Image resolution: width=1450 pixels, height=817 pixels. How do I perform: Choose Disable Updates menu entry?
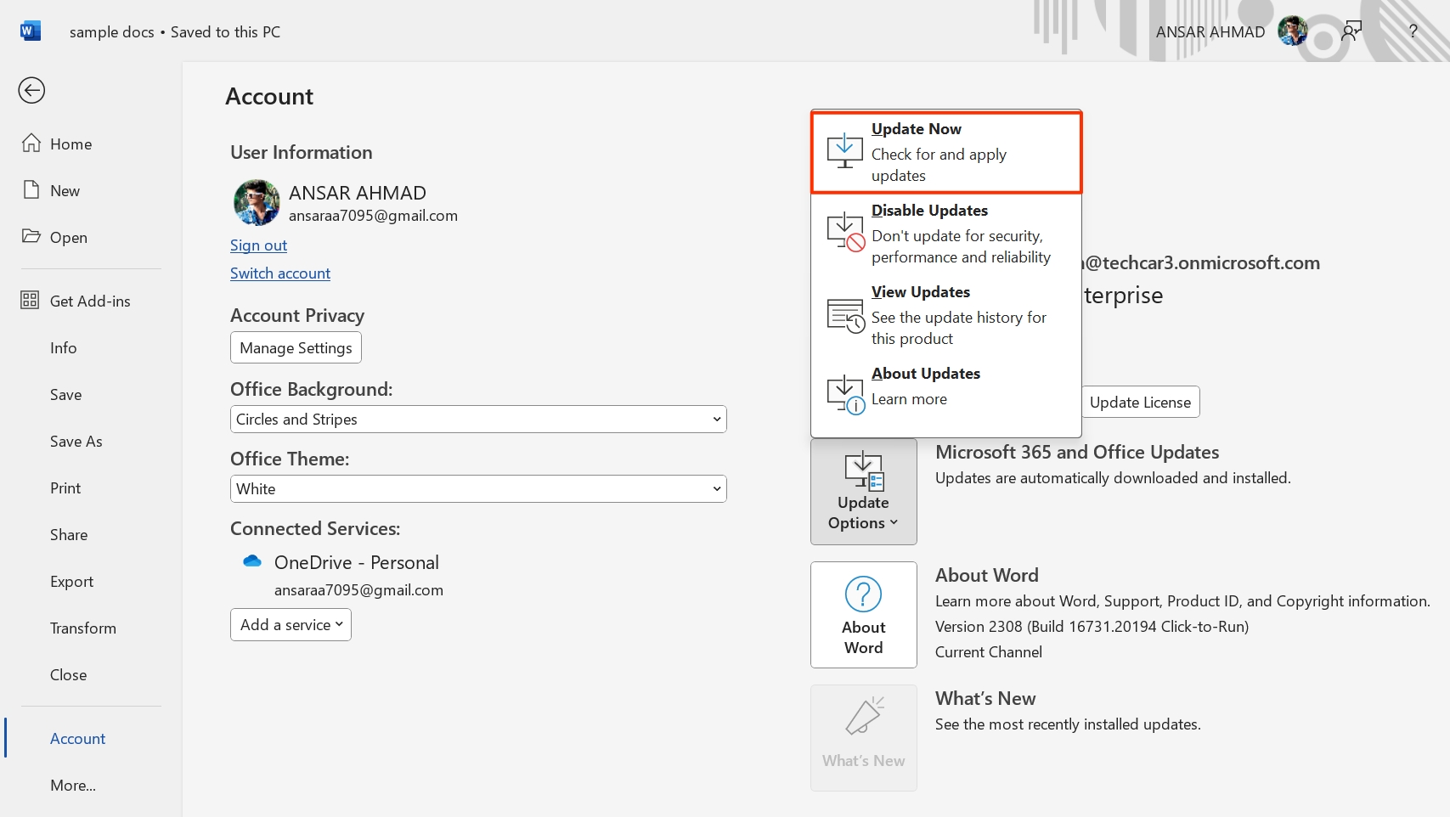(x=945, y=234)
